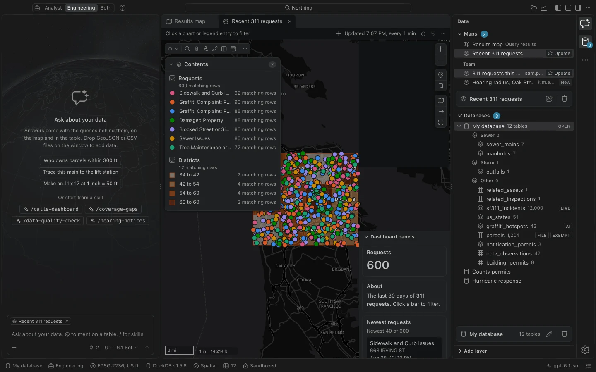Open the network trace tool
Image resolution: width=596 pixels, height=372 pixels.
[206, 49]
